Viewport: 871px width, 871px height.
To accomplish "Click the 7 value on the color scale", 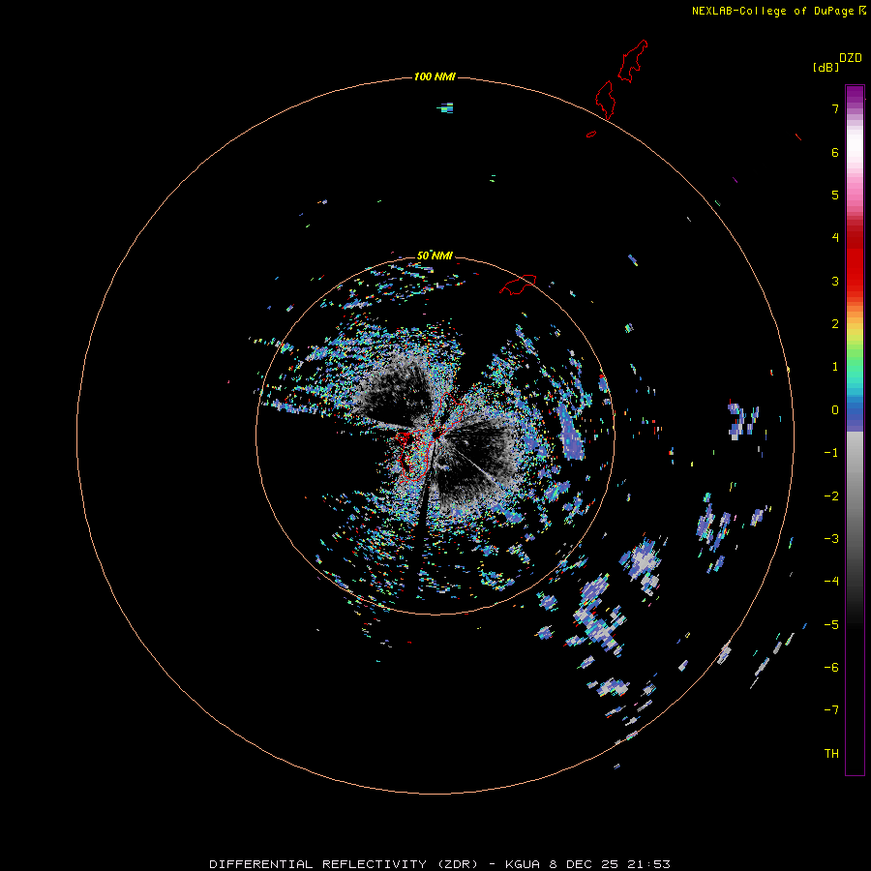I will (834, 108).
